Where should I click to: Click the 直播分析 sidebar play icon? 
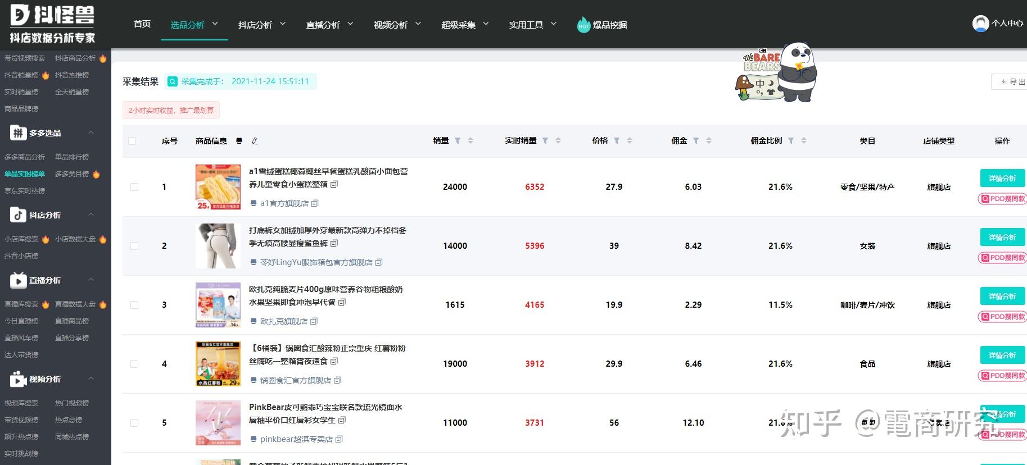(x=18, y=280)
